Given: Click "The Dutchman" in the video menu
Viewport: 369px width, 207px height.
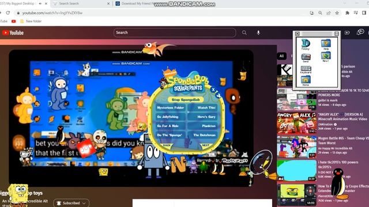Looking at the screenshot, I should coord(203,135).
